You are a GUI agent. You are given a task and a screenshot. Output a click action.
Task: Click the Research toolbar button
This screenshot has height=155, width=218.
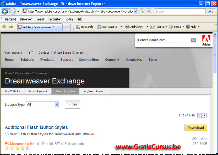[x=84, y=27]
